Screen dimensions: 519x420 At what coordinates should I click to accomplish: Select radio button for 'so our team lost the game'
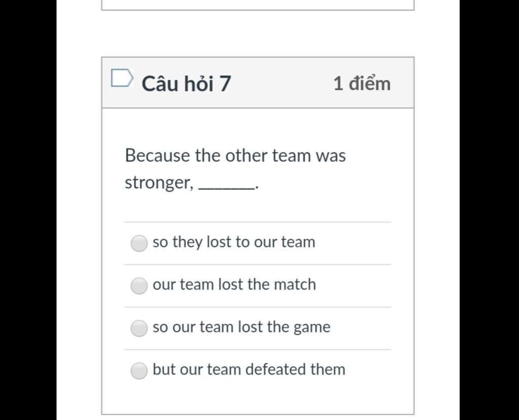pos(139,328)
